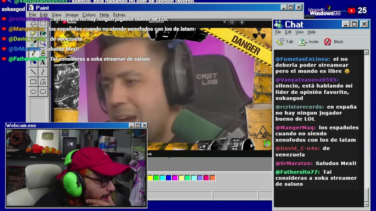
Task: Click the @Fathersito77 username in Chat window
Action: [x=298, y=172]
